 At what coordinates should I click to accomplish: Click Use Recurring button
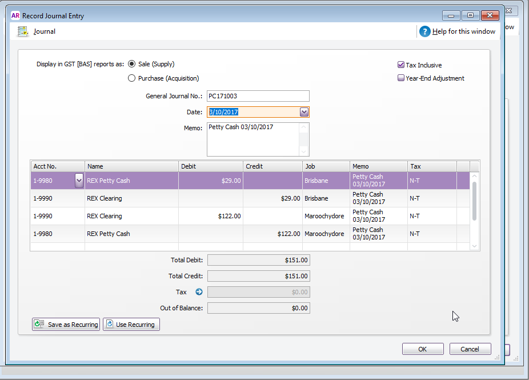131,325
